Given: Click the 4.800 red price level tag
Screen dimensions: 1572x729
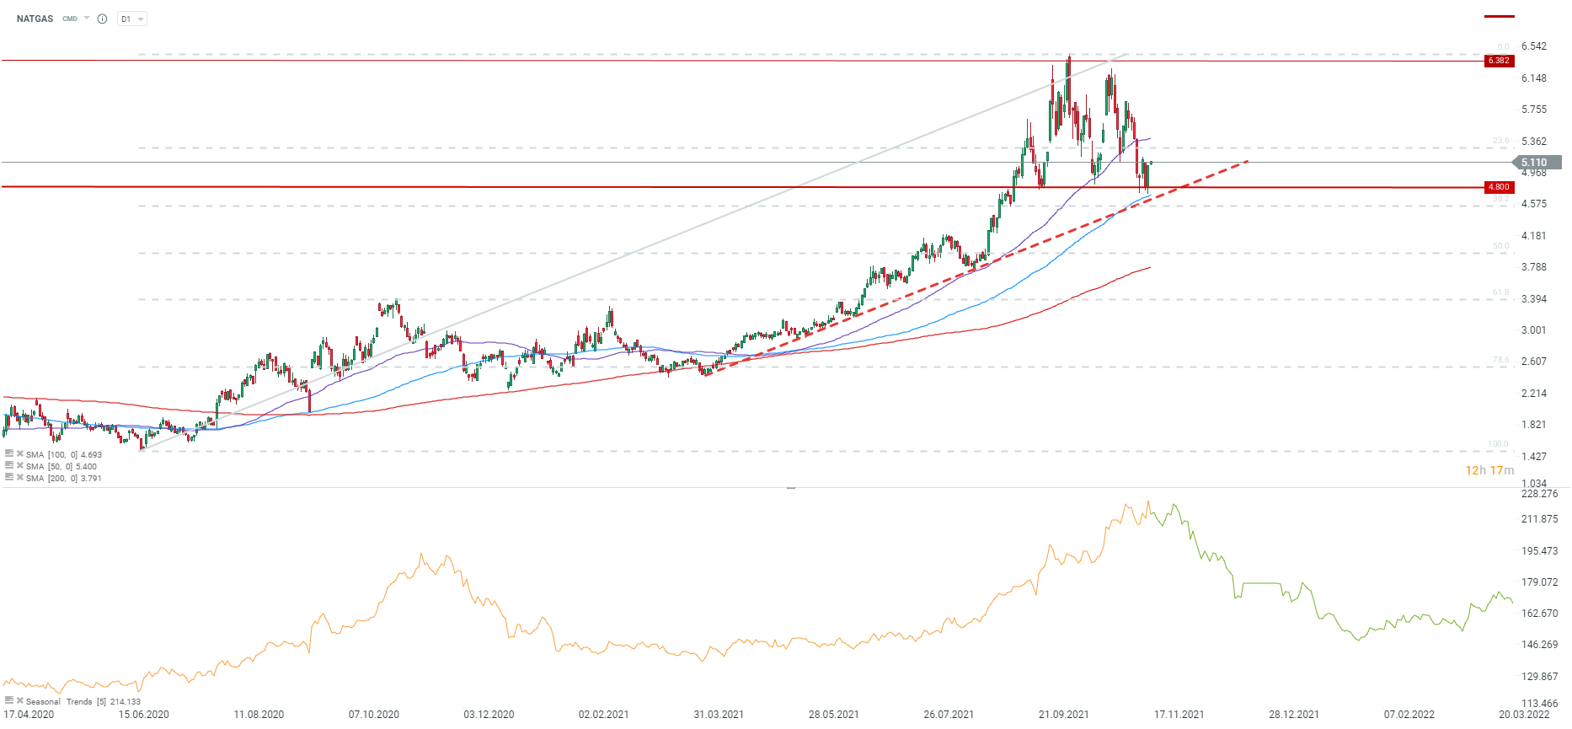Looking at the screenshot, I should point(1499,187).
